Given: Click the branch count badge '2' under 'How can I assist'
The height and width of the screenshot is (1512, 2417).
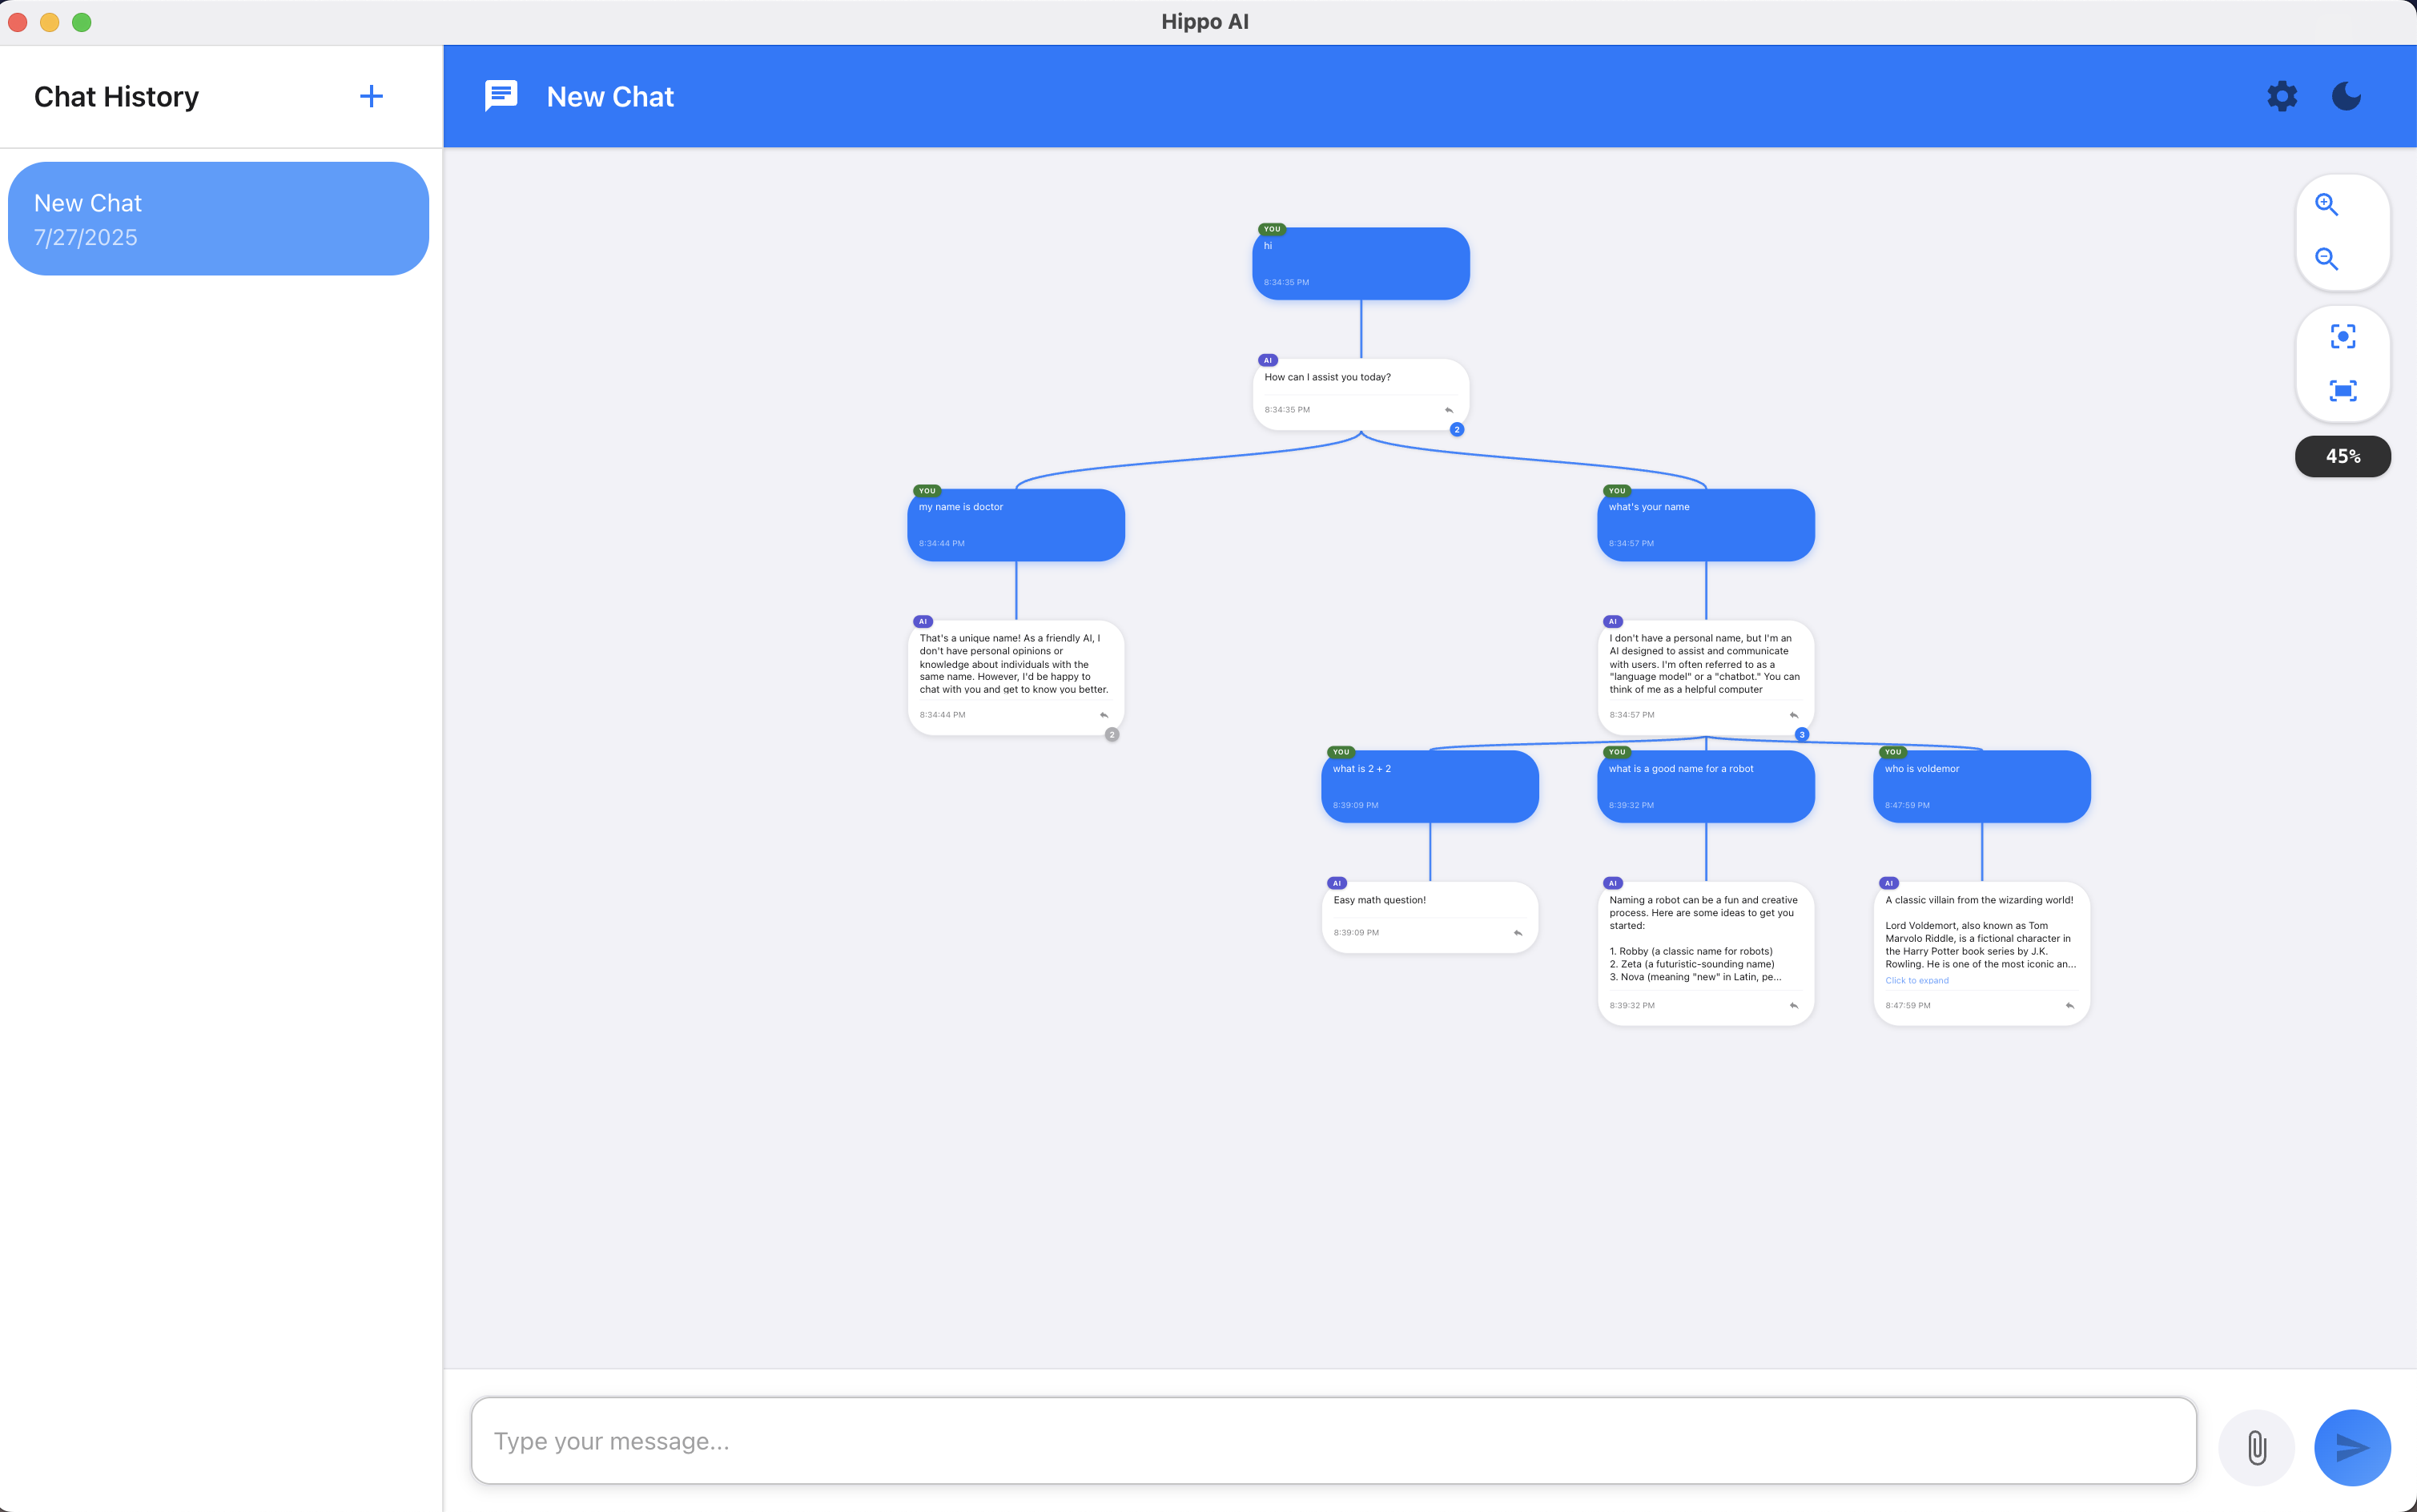Looking at the screenshot, I should [1457, 430].
